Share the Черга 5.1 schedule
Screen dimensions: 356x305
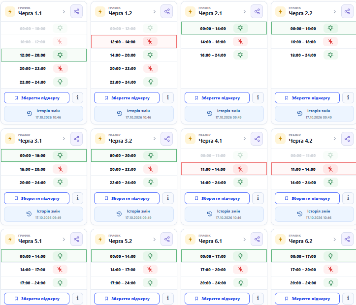pyautogui.click(x=76, y=239)
